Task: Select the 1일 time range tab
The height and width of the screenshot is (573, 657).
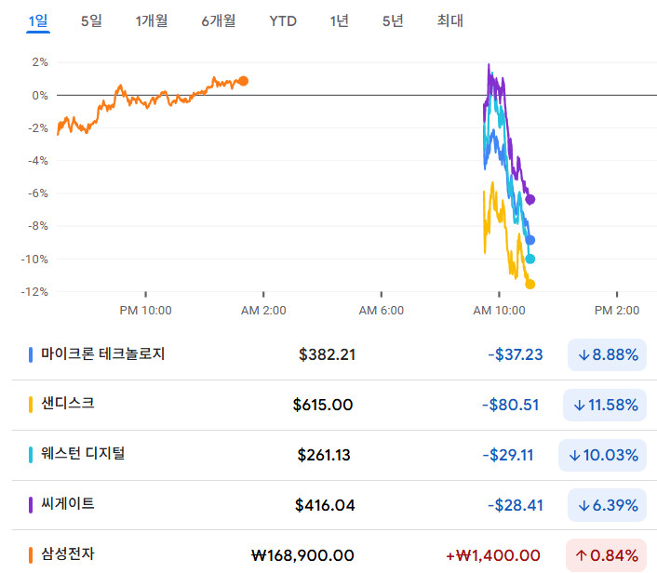Action: (38, 21)
